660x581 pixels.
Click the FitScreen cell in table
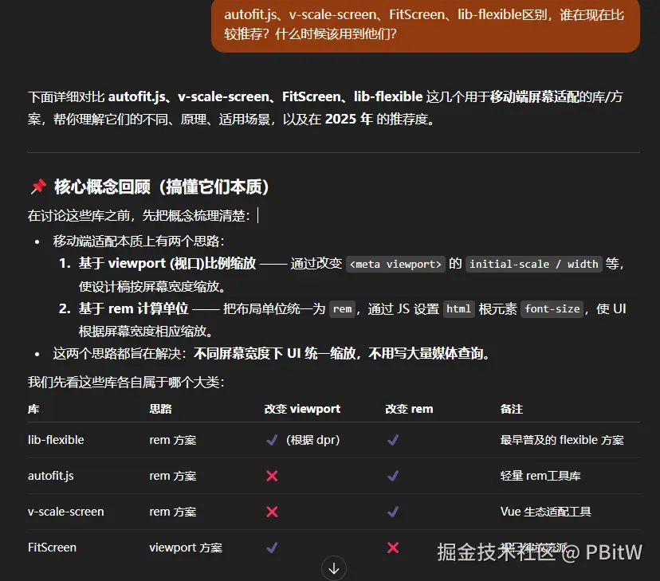click(52, 548)
